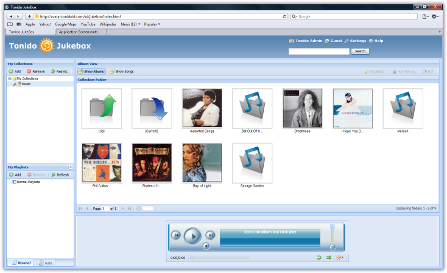This screenshot has width=447, height=273.
Task: Open the News (12) bookmarks dropdown
Action: coord(130,24)
